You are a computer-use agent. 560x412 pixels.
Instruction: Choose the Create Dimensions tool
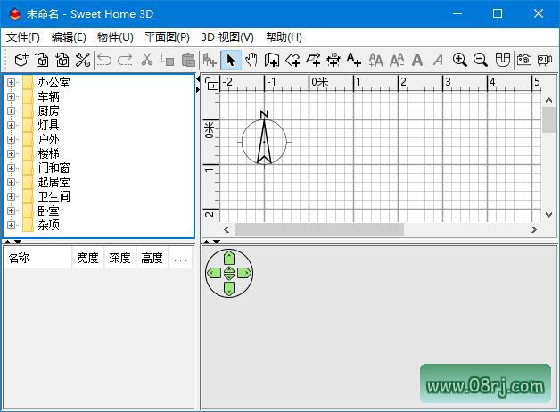334,60
